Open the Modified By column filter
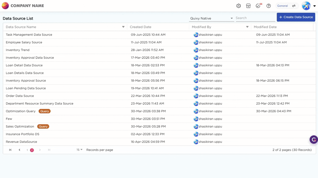The image size is (318, 178). [247, 27]
